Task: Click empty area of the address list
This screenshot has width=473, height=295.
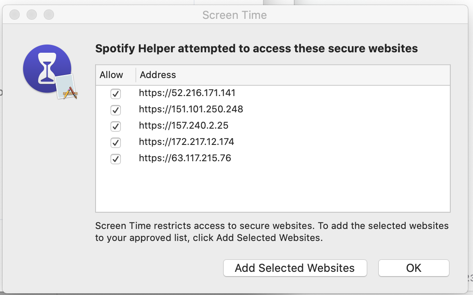Action: tap(272, 189)
